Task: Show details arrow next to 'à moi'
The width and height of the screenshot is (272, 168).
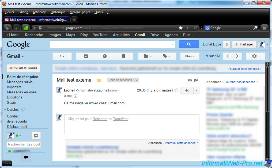Action: (75, 96)
